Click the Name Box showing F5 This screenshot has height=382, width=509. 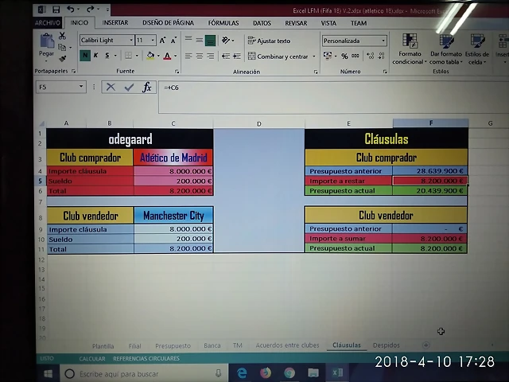point(60,87)
